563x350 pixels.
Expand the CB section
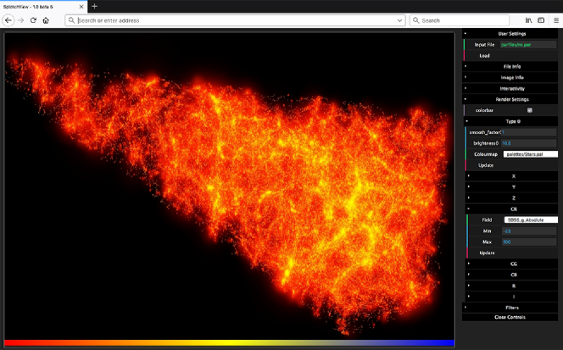(513, 275)
